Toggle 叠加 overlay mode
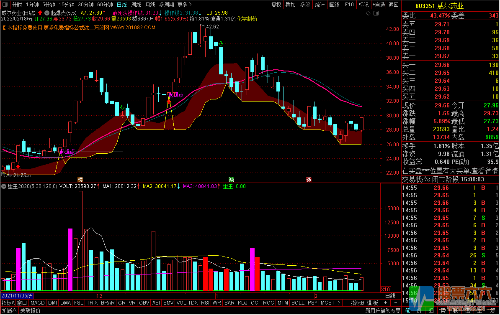This screenshot has height=315, width=500. 291,5
